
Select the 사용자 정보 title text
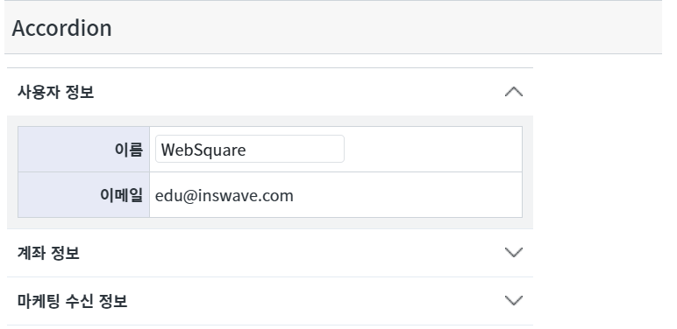click(56, 92)
